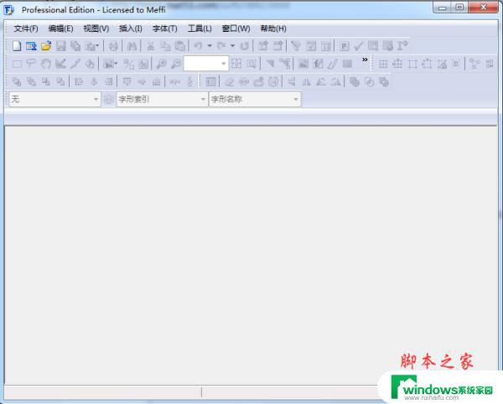Click the zoom in magnifier icon
This screenshot has width=503, height=404.
tap(161, 64)
